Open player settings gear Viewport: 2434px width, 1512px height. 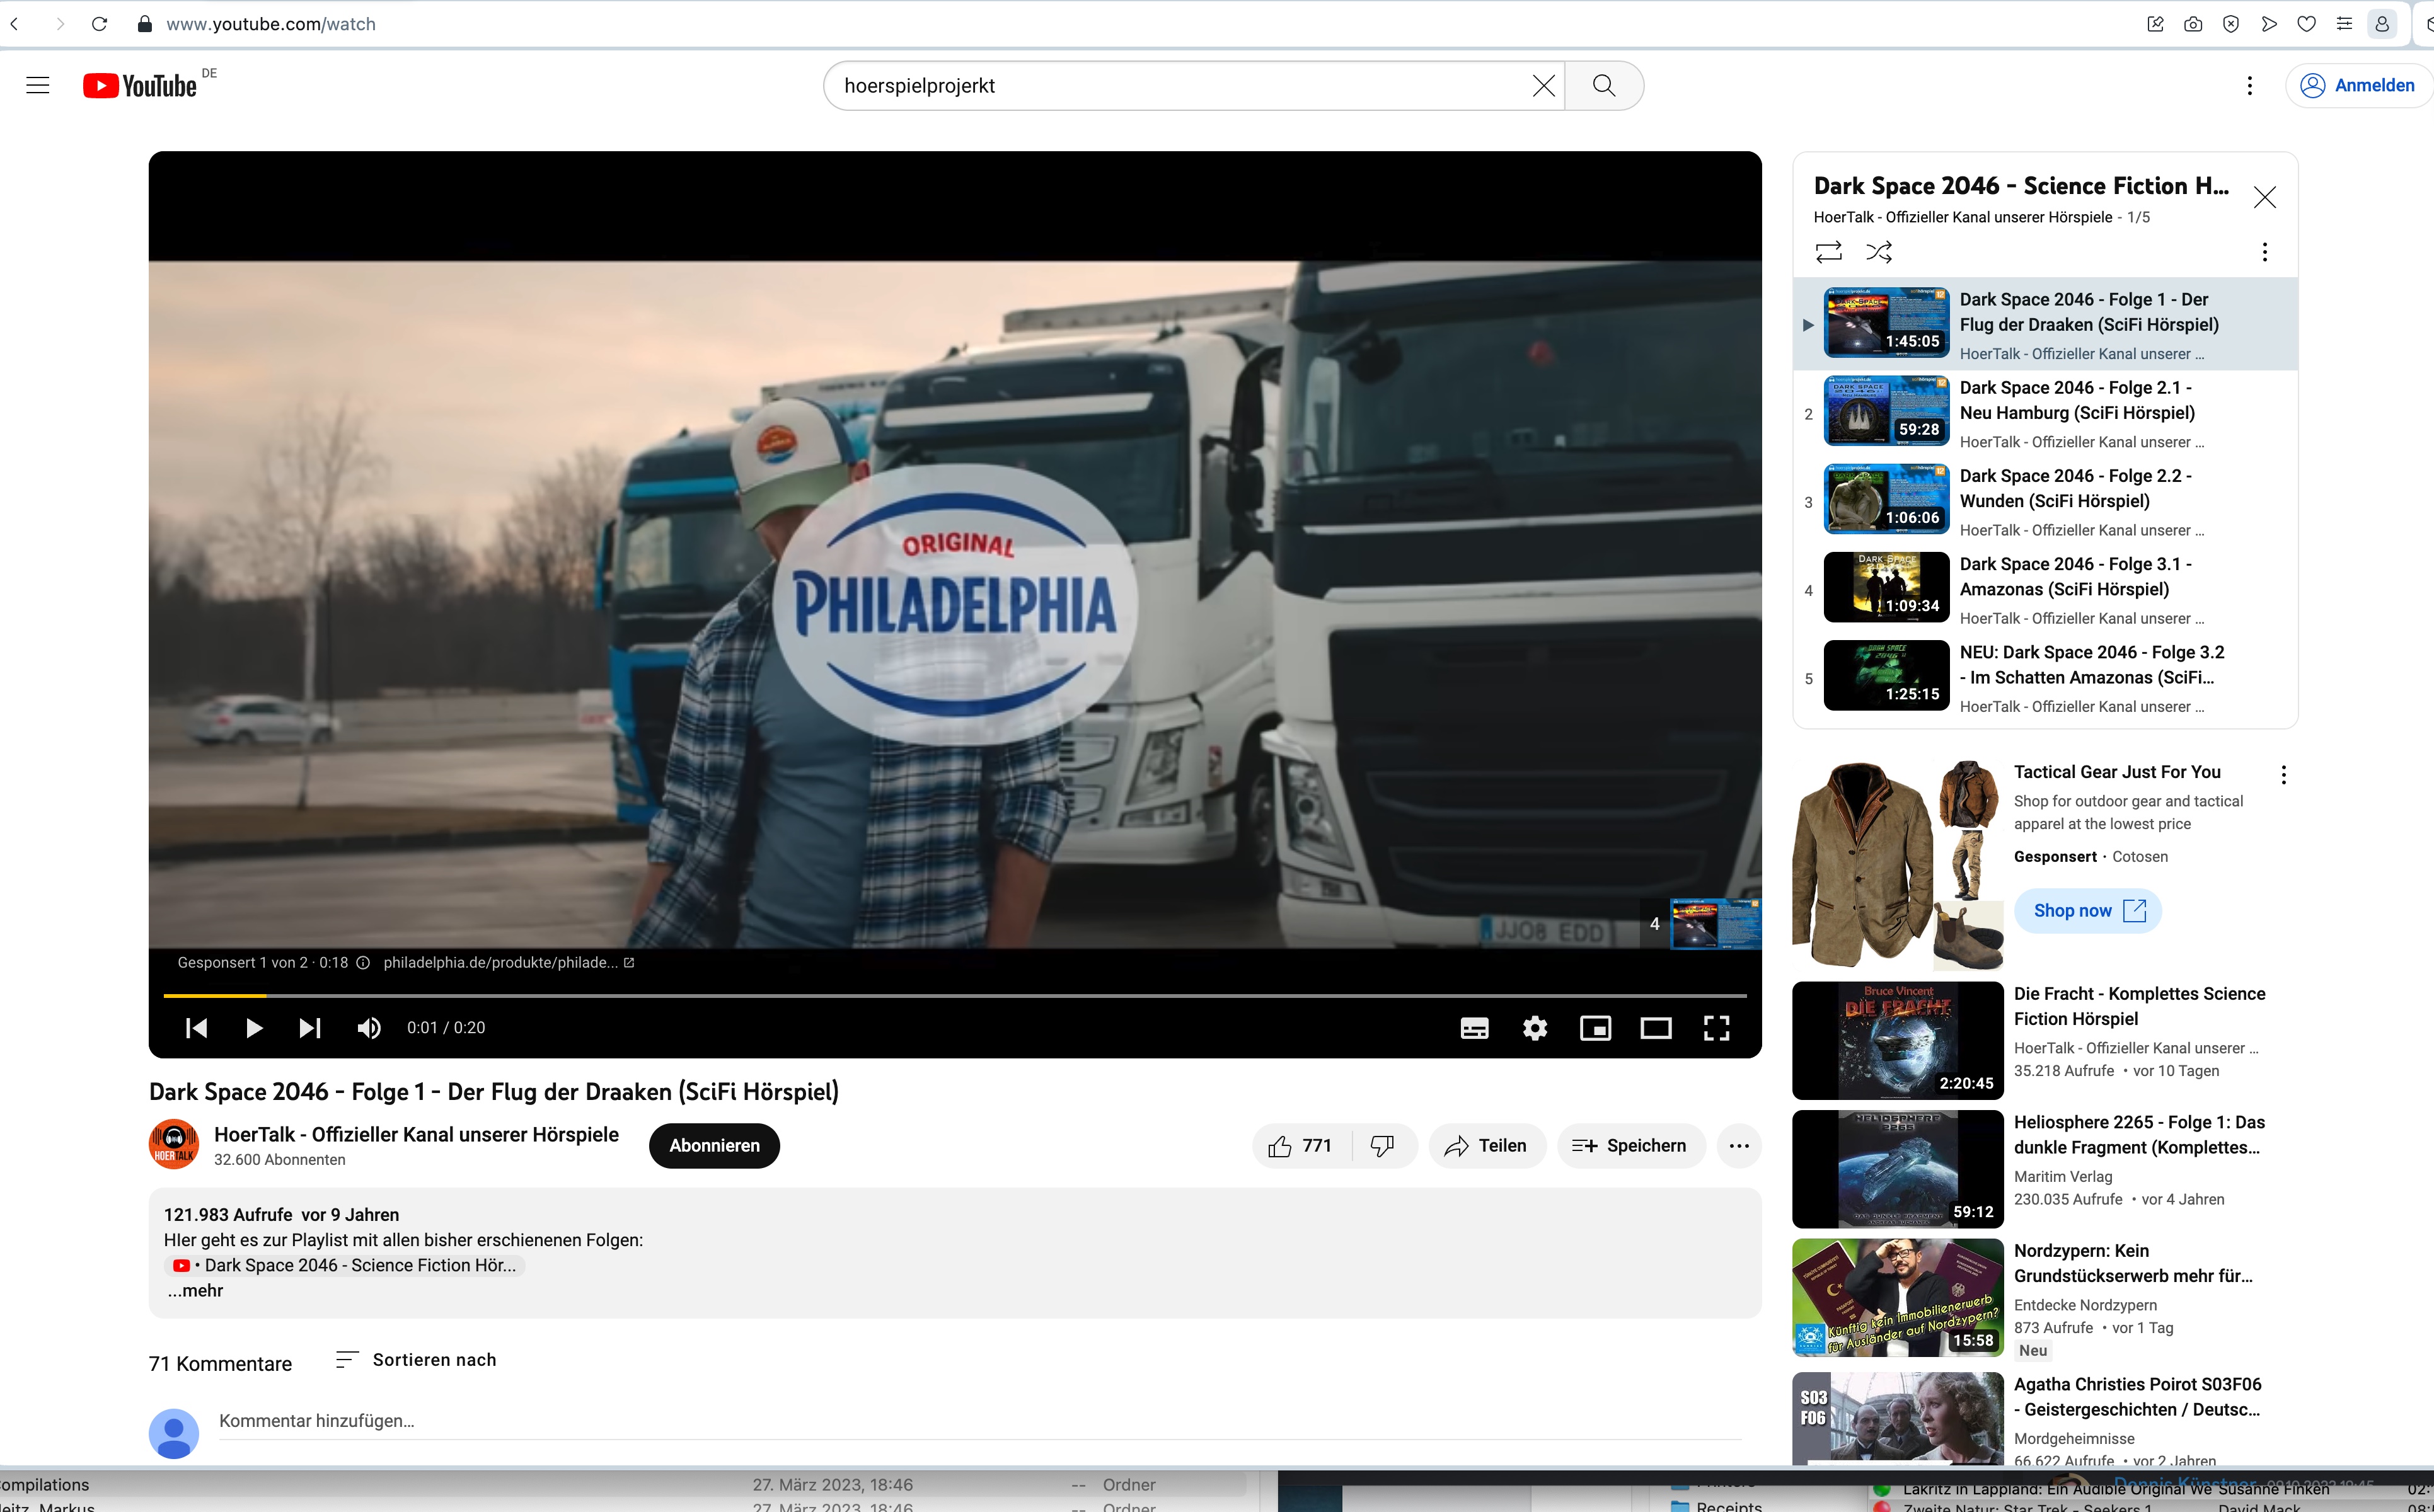coord(1535,1028)
